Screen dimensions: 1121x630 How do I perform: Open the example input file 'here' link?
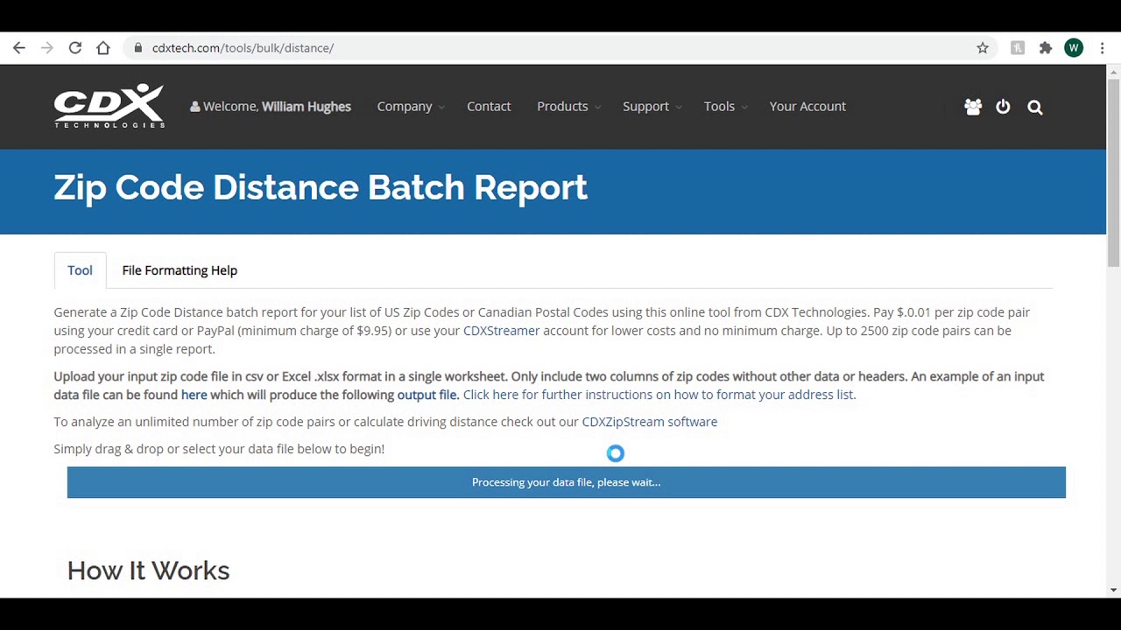[194, 395]
